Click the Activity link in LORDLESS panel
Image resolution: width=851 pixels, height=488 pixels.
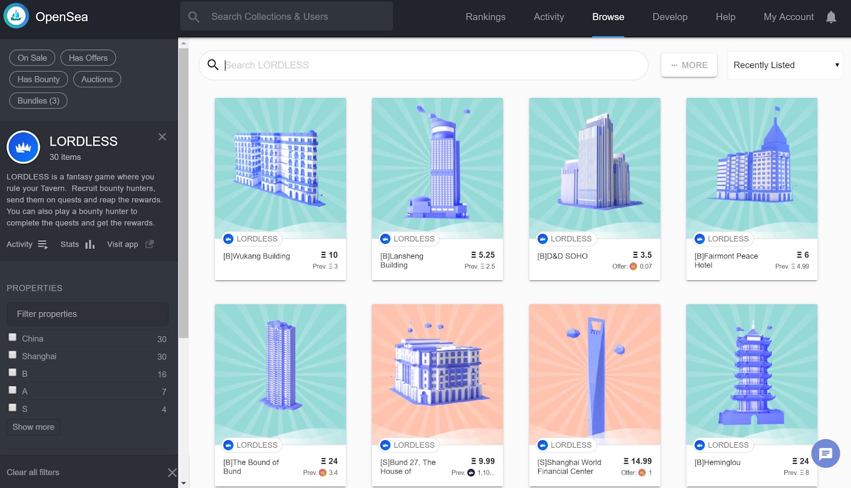20,245
